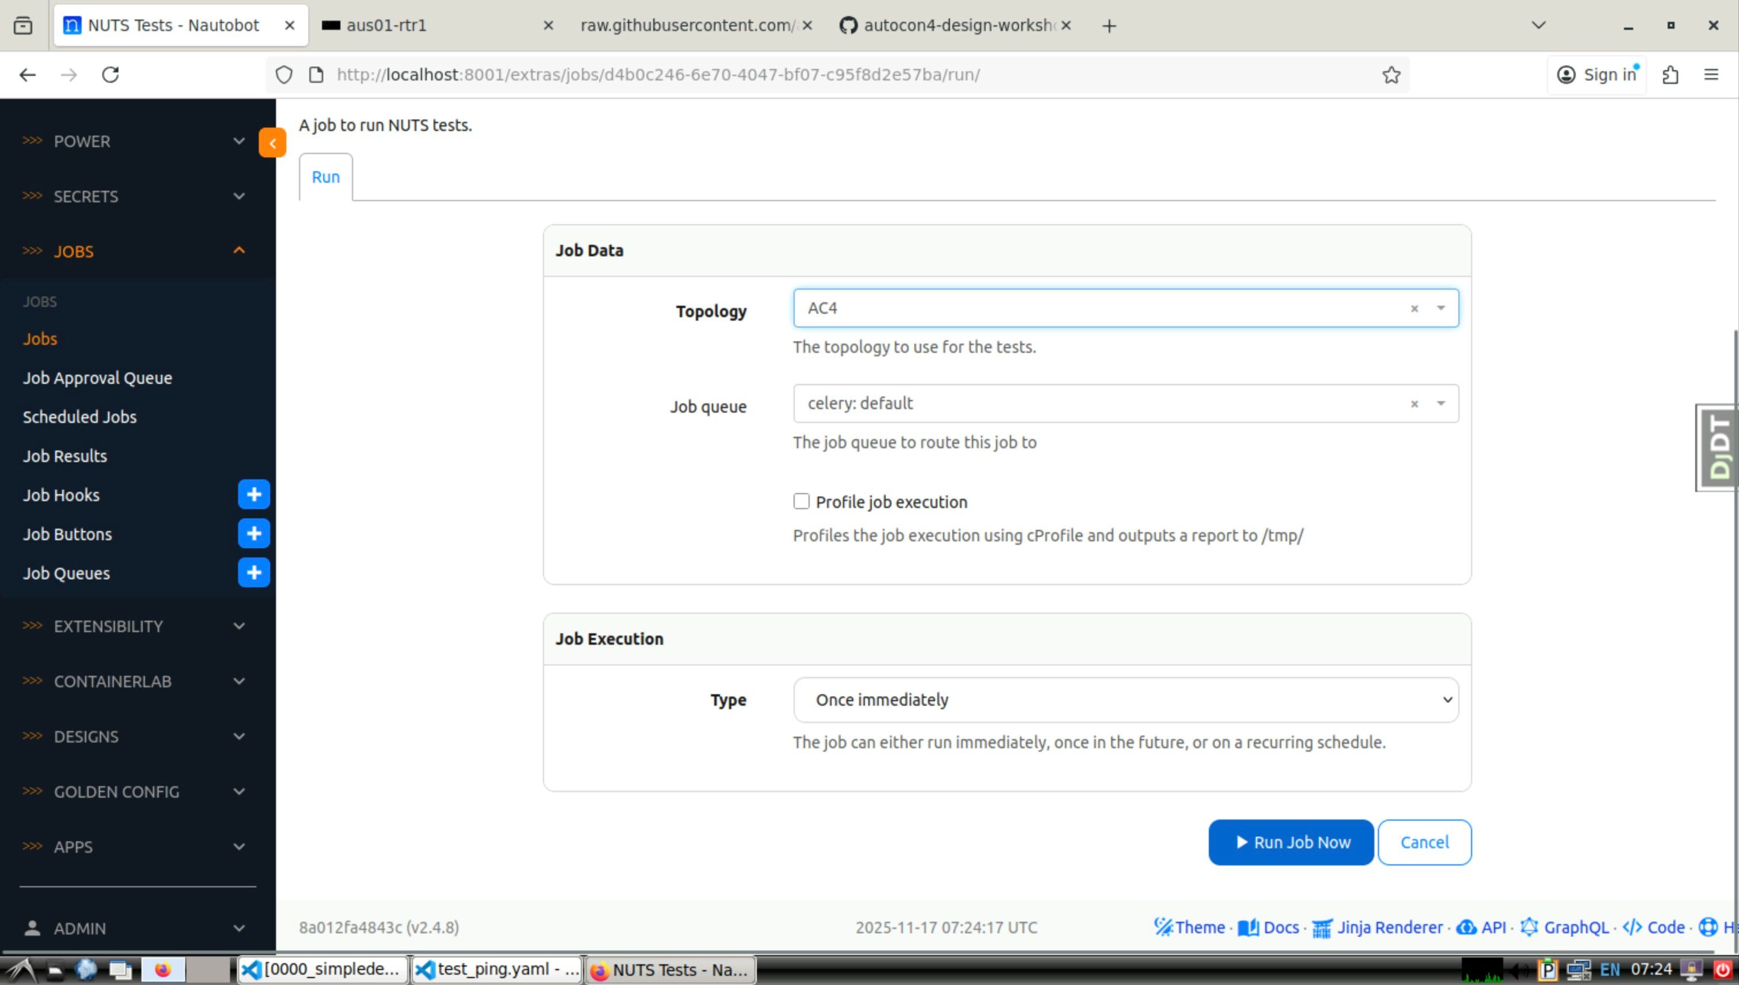Add a new Job Queue

pyautogui.click(x=254, y=573)
